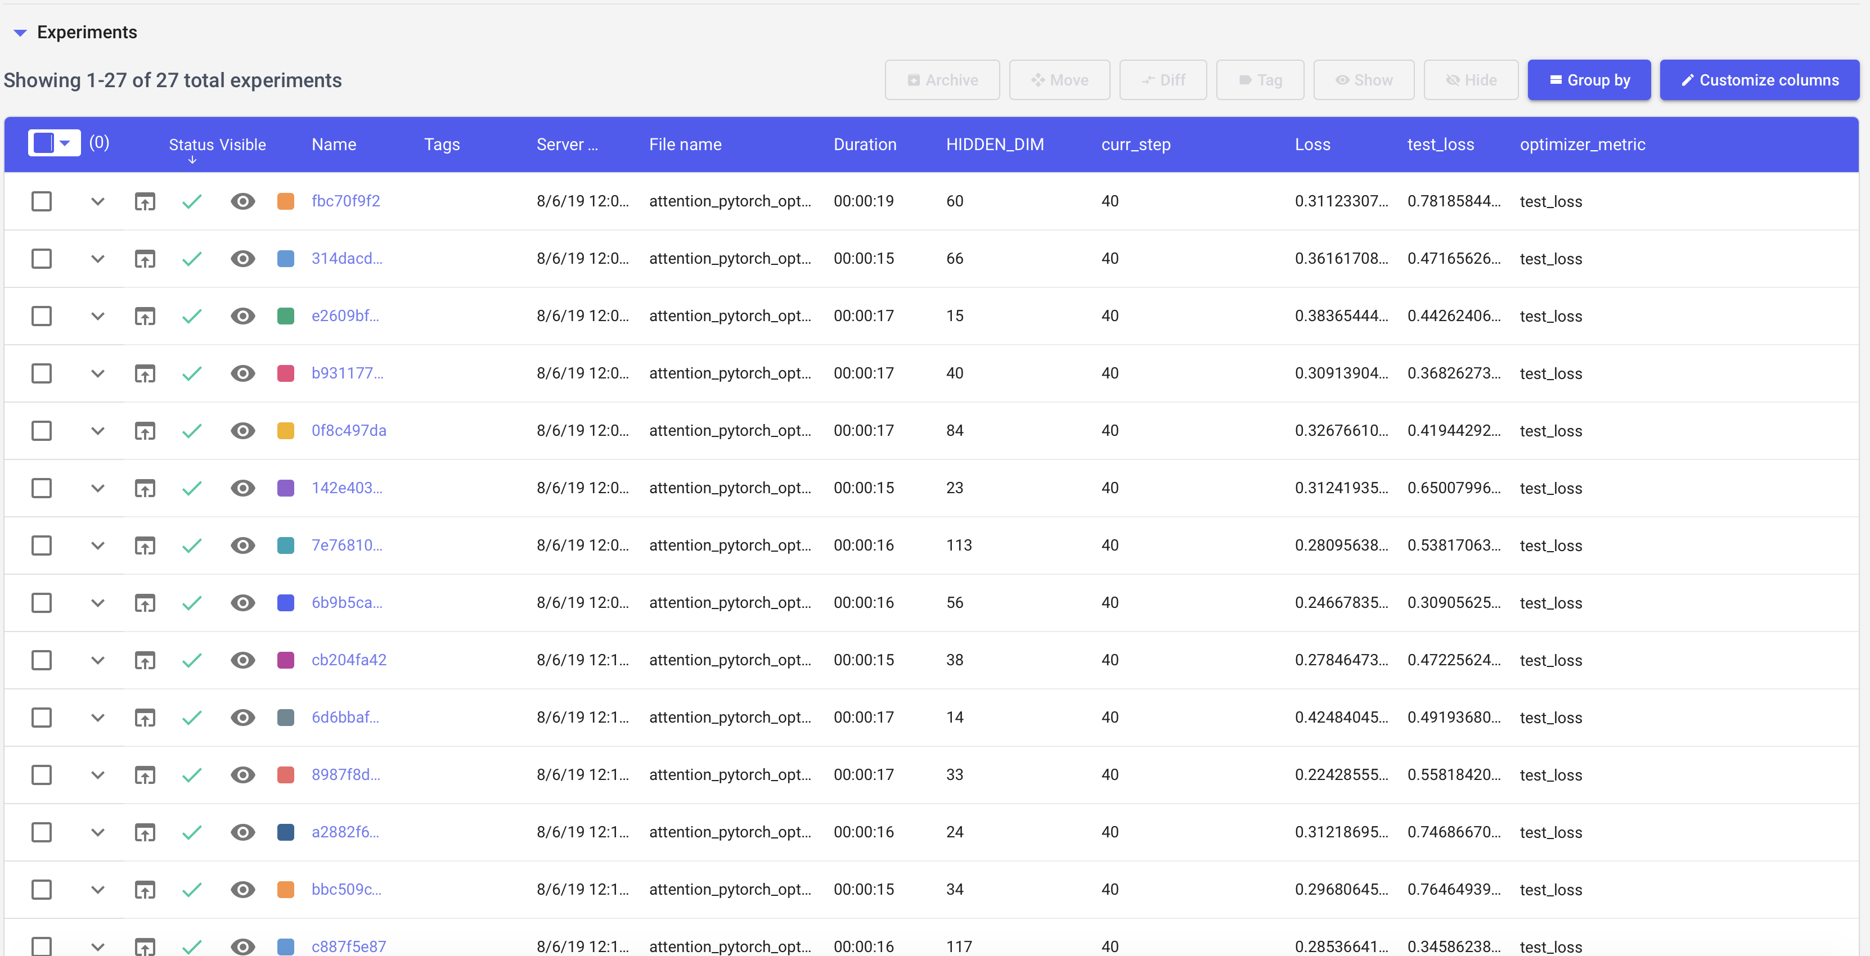Click status checkmark in 7e76810 row
Screen dimensions: 1870x956
pos(192,545)
